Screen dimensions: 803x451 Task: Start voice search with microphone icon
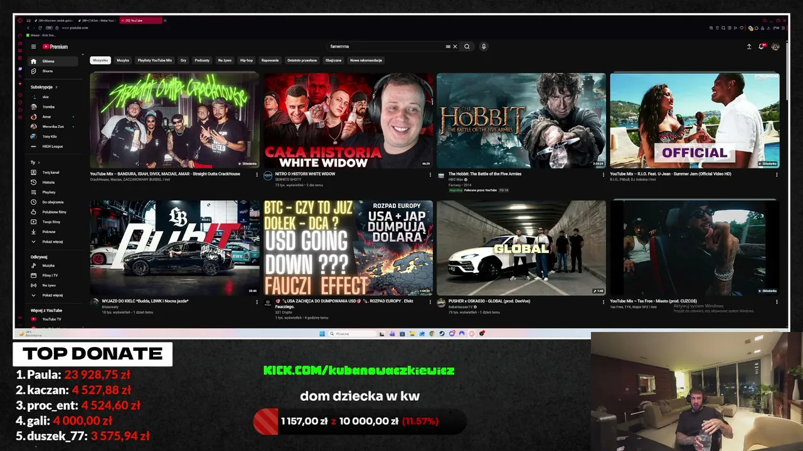click(x=484, y=46)
